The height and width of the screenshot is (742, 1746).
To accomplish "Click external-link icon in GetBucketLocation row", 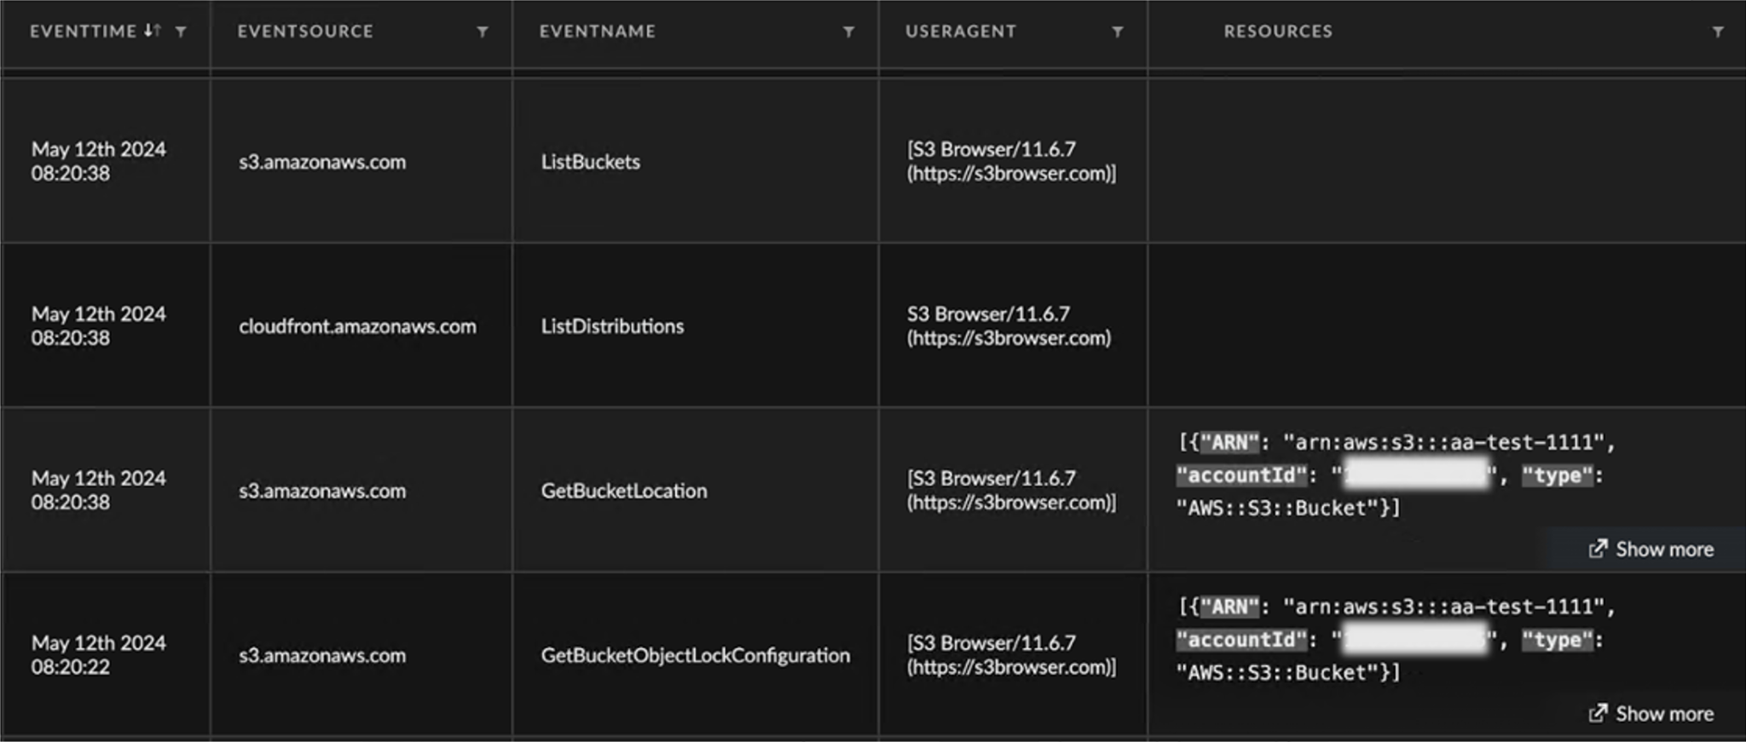I will point(1598,549).
